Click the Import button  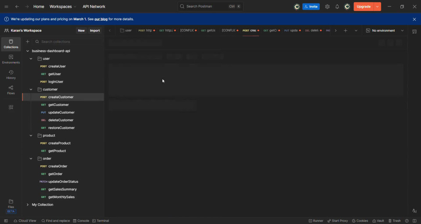coord(95,31)
